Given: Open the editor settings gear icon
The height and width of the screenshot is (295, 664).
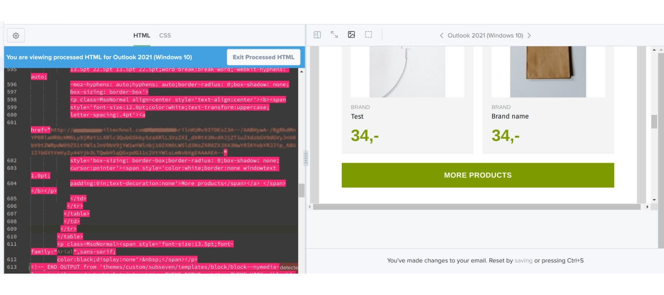Looking at the screenshot, I should point(16,35).
